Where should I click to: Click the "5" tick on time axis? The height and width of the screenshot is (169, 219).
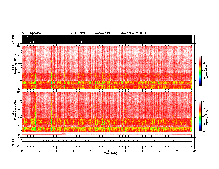point(108,151)
